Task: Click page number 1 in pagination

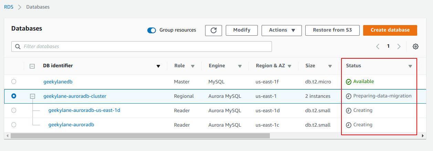Action: tap(388, 46)
